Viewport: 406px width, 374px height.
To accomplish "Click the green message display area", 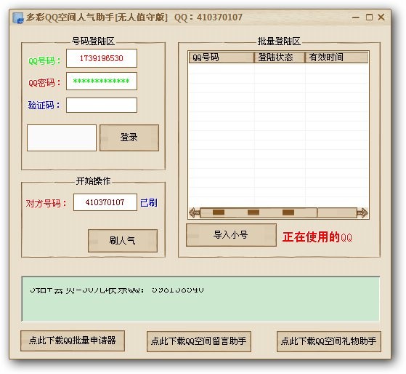I will click(x=200, y=299).
